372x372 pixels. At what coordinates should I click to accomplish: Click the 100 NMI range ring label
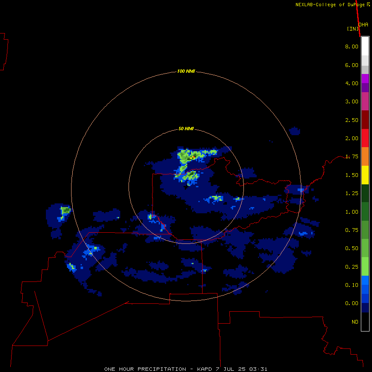click(186, 71)
